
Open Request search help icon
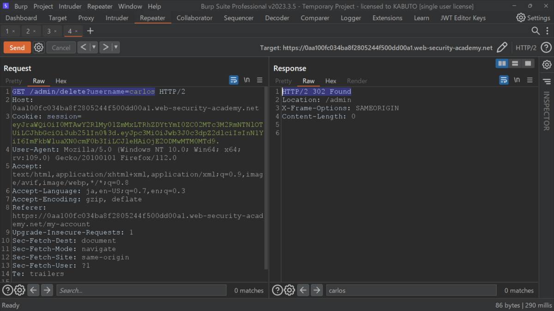pos(7,290)
